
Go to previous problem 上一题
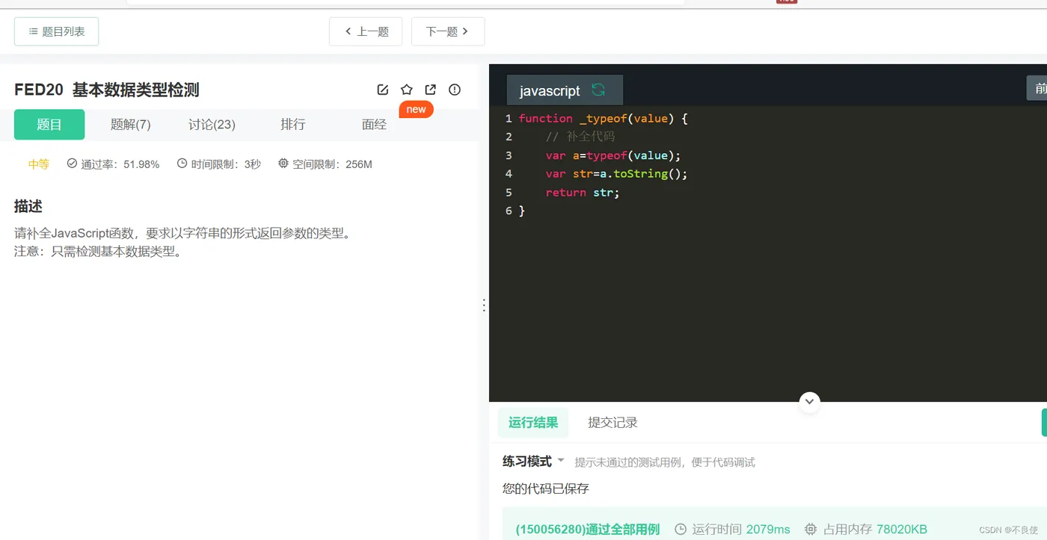pyautogui.click(x=366, y=31)
